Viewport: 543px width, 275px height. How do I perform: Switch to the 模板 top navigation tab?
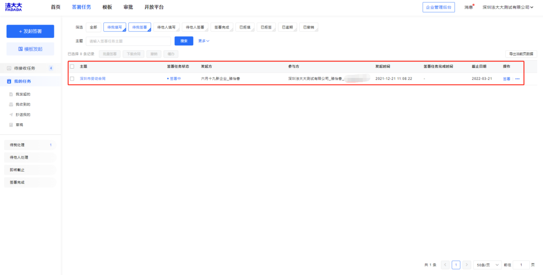click(107, 7)
